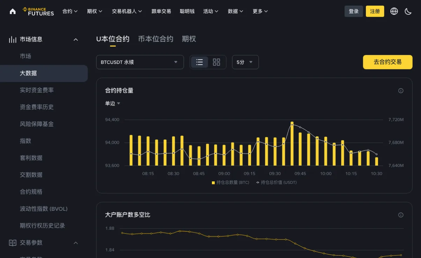This screenshot has height=258, width=421.
Task: Open the 数据 dropdown menu
Action: (x=235, y=11)
